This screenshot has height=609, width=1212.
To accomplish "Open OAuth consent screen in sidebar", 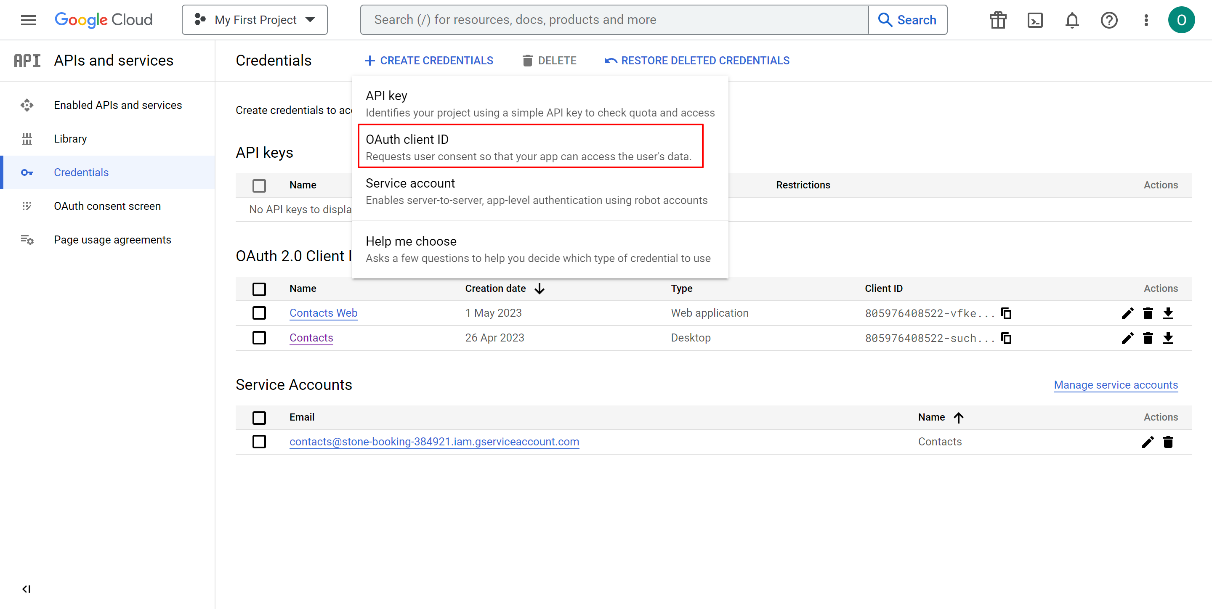I will pos(108,206).
